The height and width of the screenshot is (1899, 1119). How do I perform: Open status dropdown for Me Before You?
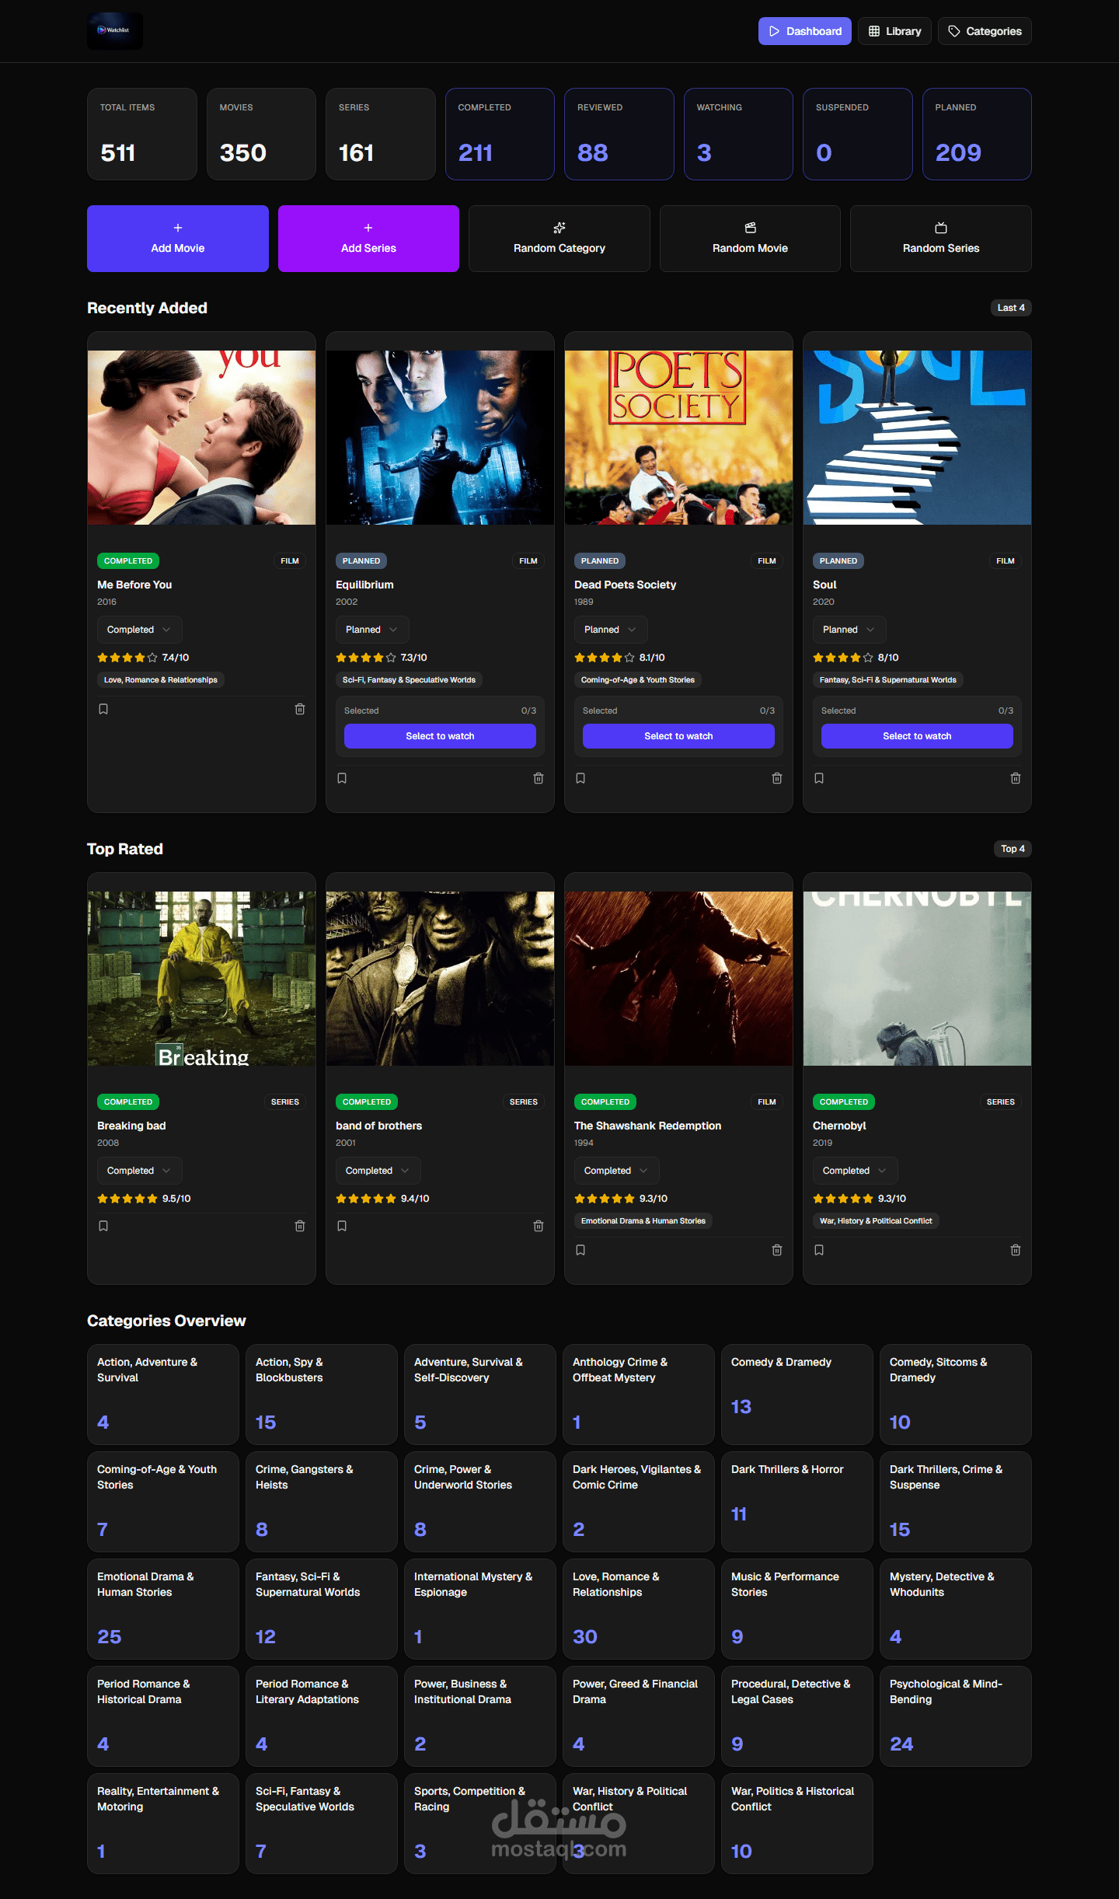coord(140,630)
